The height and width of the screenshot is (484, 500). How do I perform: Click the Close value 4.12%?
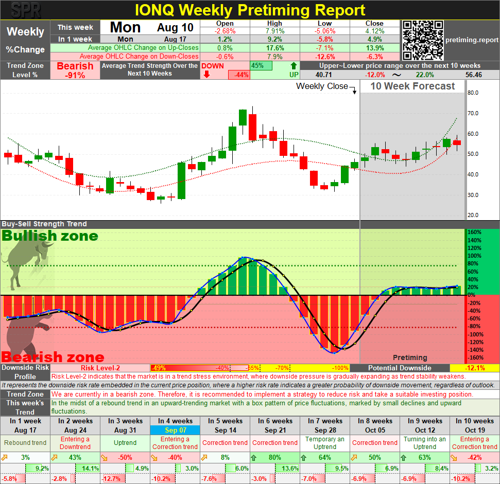[x=375, y=31]
